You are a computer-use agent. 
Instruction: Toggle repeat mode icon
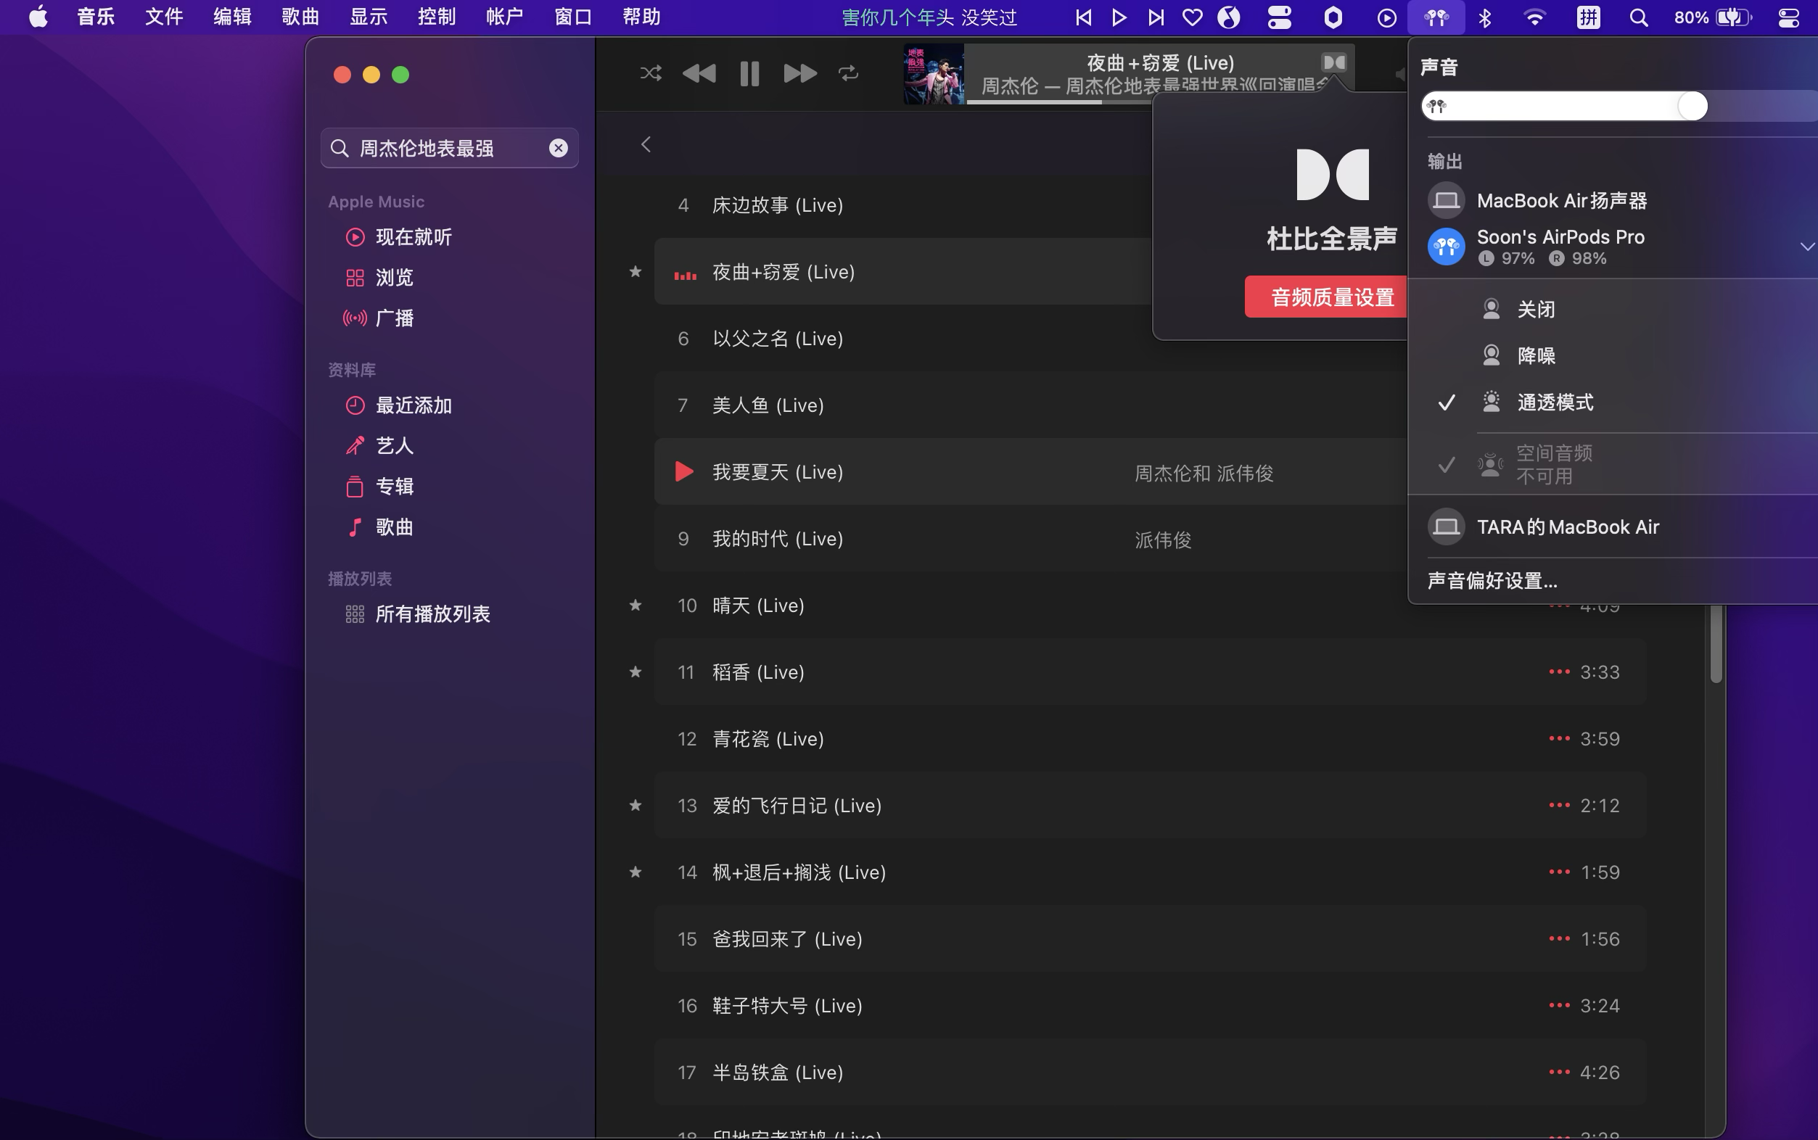coord(848,73)
